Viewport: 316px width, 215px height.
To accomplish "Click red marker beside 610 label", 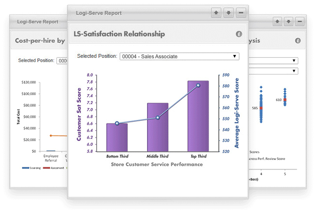I will pyautogui.click(x=285, y=100).
